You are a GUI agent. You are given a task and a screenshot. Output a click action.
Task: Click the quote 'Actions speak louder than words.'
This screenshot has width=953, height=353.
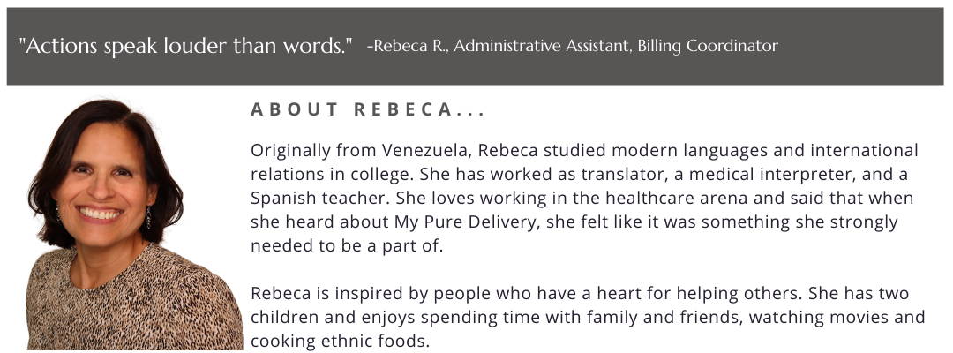click(x=186, y=46)
